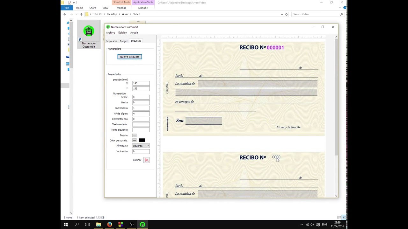Click the Numerador Custombit taskbar icon

142,225
